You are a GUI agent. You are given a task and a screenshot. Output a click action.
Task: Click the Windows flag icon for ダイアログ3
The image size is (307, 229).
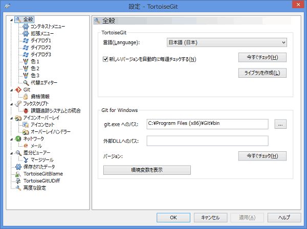click(26, 55)
